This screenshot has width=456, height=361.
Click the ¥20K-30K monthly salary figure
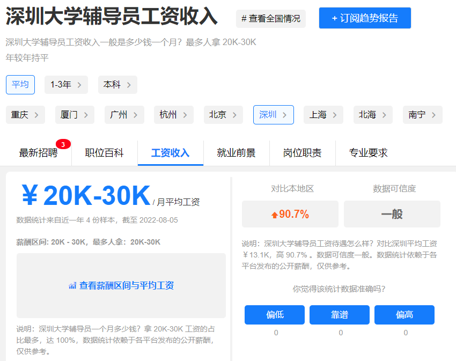point(86,195)
